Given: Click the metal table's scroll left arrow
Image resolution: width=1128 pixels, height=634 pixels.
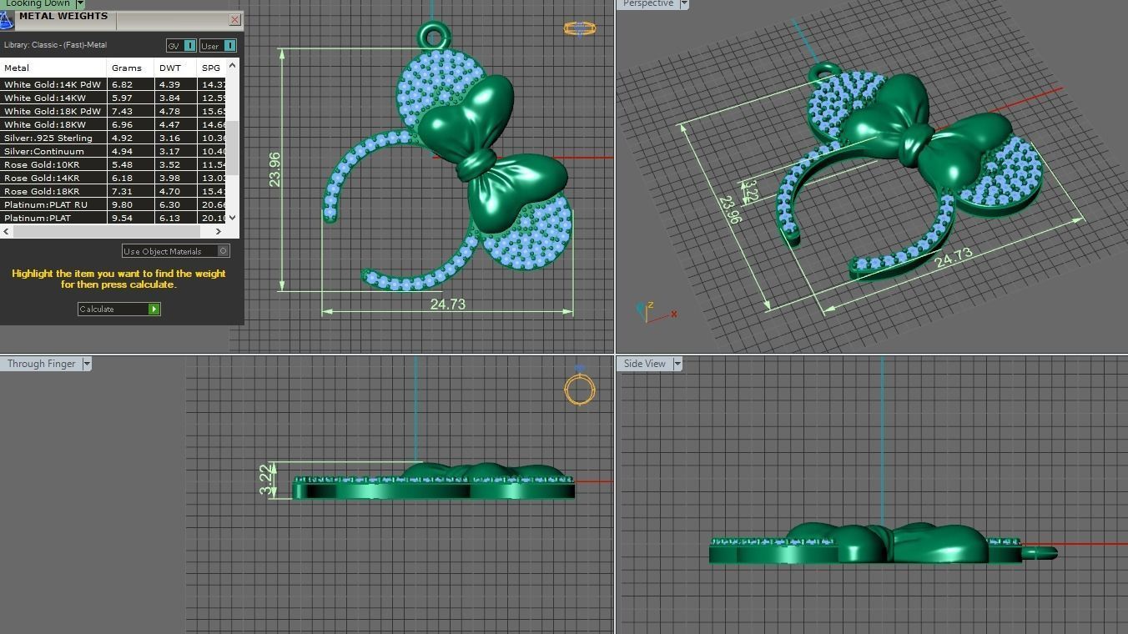Looking at the screenshot, I should 7,231.
